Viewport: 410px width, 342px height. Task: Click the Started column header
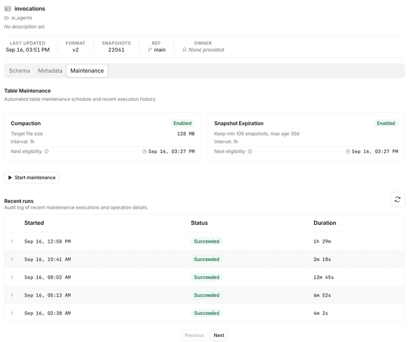(x=34, y=223)
